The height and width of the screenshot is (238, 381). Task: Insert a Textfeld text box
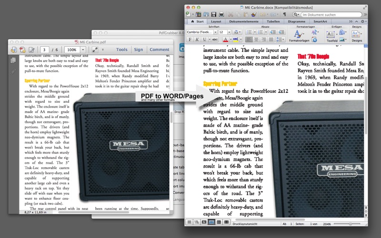(x=331, y=36)
